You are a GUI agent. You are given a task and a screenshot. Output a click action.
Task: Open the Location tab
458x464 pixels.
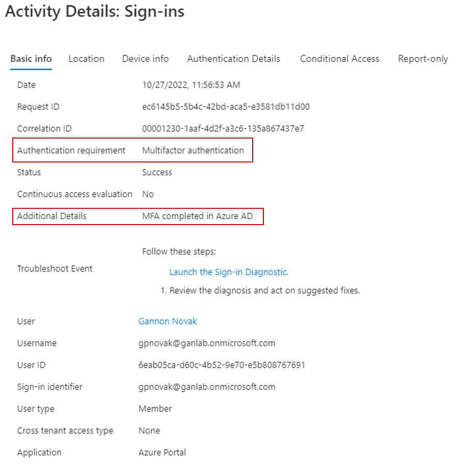(x=87, y=59)
